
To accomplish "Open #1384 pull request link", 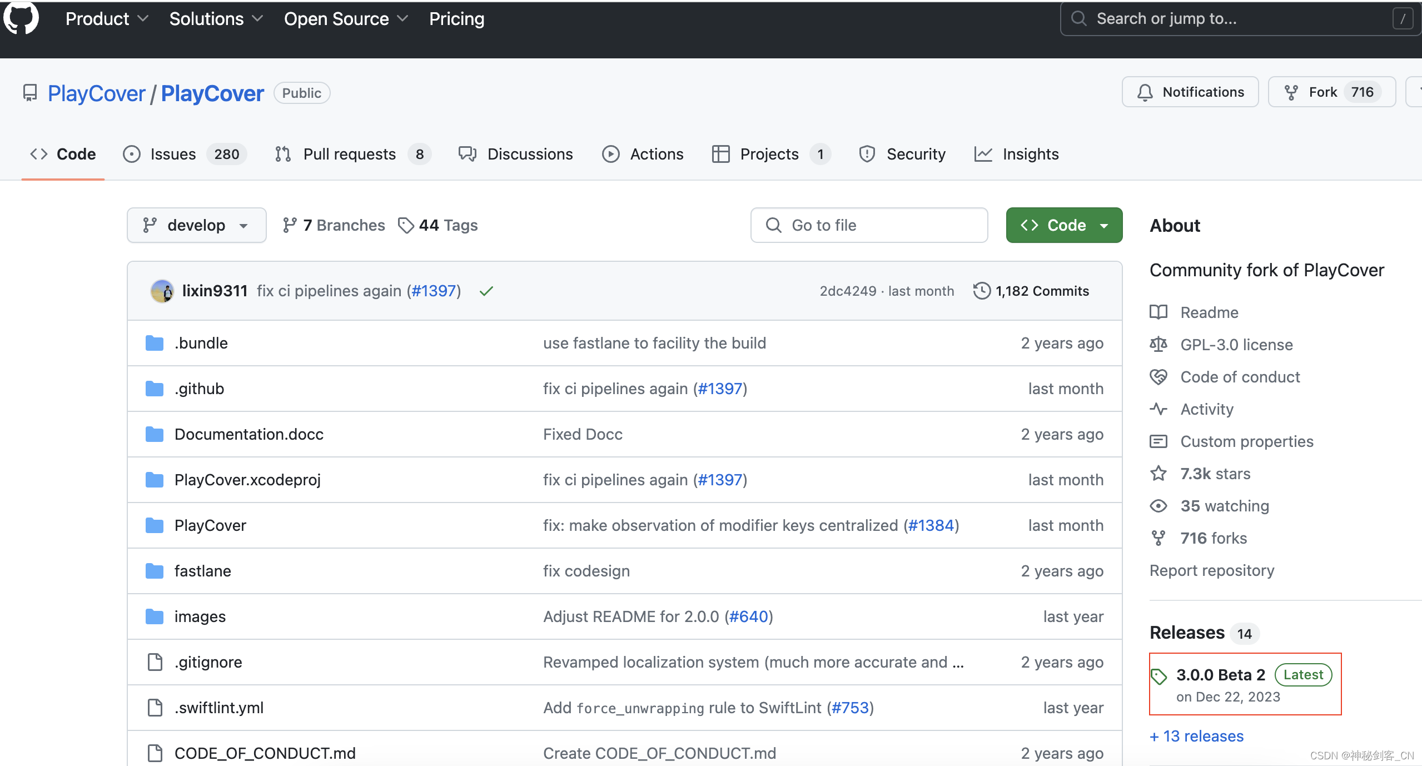I will pyautogui.click(x=931, y=525).
